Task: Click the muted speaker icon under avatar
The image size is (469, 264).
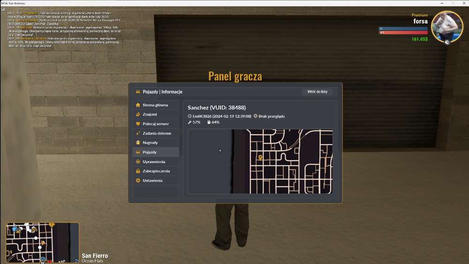Action: tap(447, 42)
